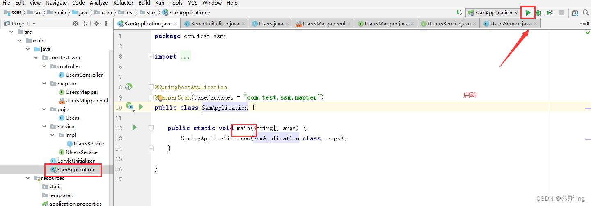
Task: Click the run gutter arrow beside main method
Action: [134, 127]
